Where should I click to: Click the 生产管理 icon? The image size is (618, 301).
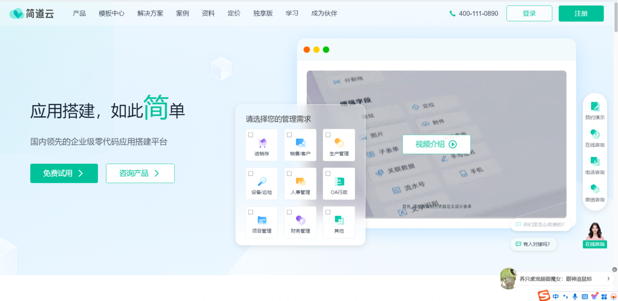click(x=339, y=143)
